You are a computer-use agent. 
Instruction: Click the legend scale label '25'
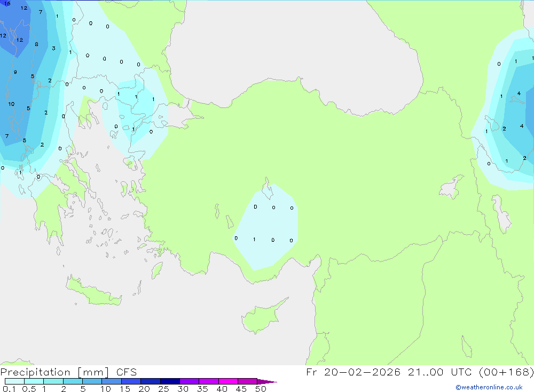tap(164, 389)
